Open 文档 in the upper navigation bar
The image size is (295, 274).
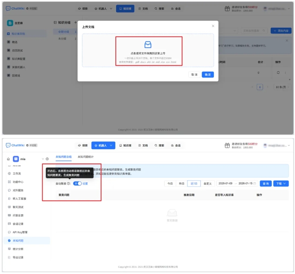pos(143,9)
